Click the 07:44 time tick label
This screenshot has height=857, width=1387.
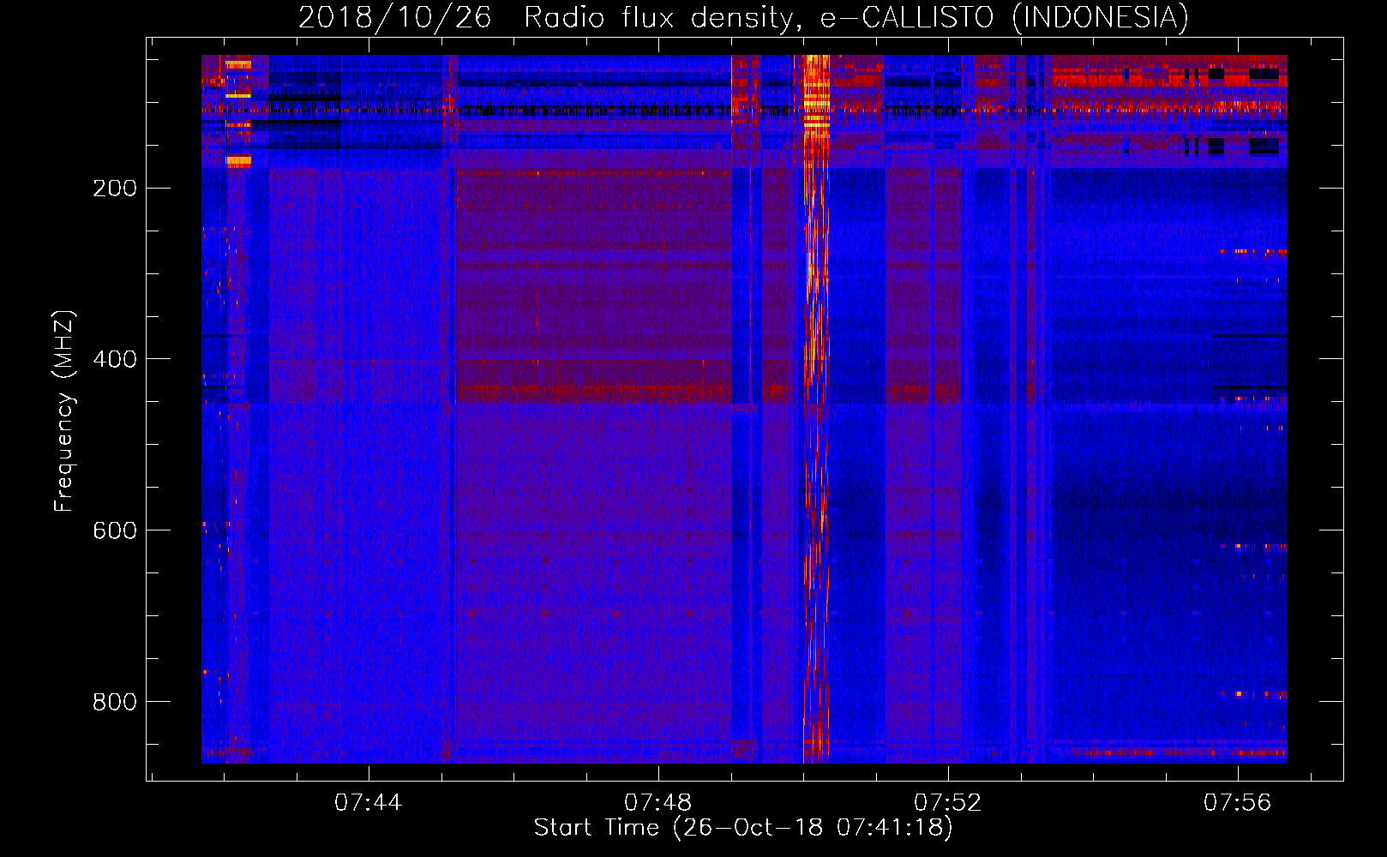369,803
